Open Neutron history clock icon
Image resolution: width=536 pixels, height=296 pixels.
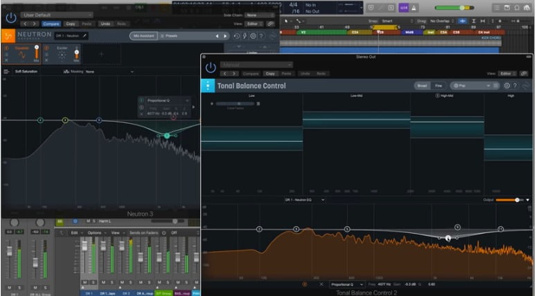(x=237, y=36)
